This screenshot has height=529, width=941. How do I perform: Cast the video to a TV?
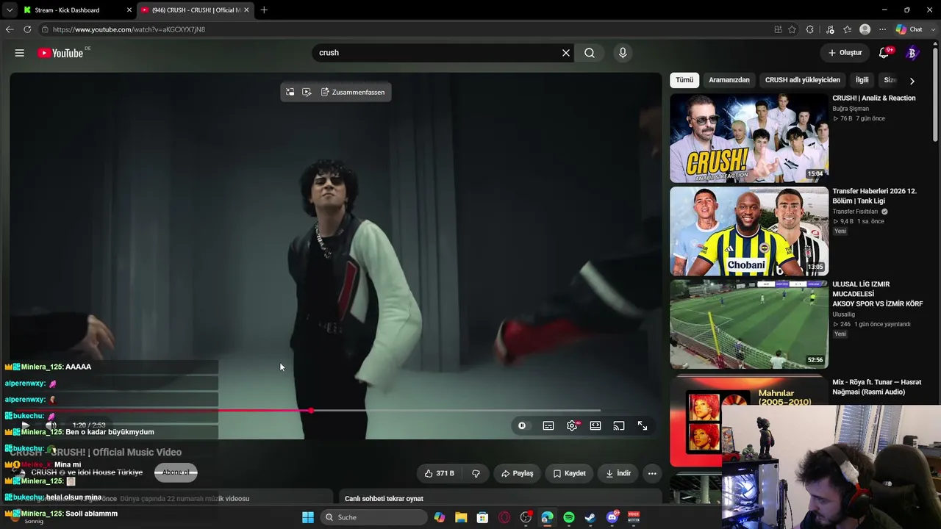point(619,425)
